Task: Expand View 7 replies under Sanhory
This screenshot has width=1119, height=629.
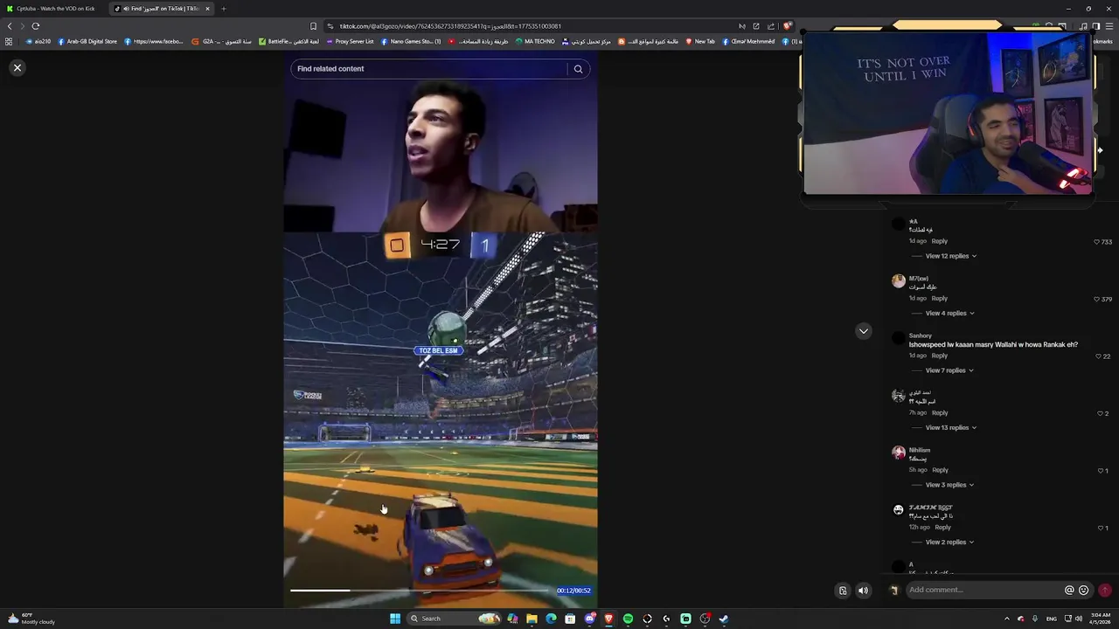Action: click(949, 370)
